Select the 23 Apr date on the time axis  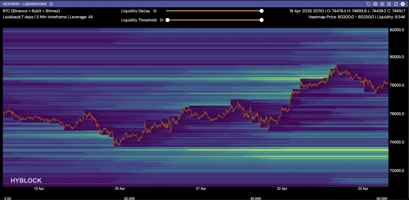(363, 188)
